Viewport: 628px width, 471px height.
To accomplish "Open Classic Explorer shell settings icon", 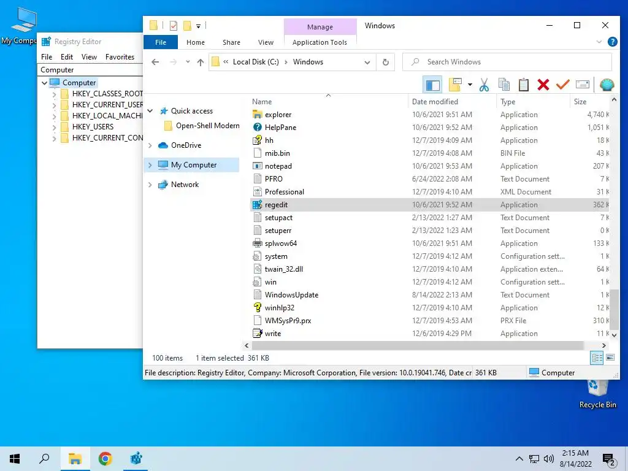I will click(x=607, y=85).
